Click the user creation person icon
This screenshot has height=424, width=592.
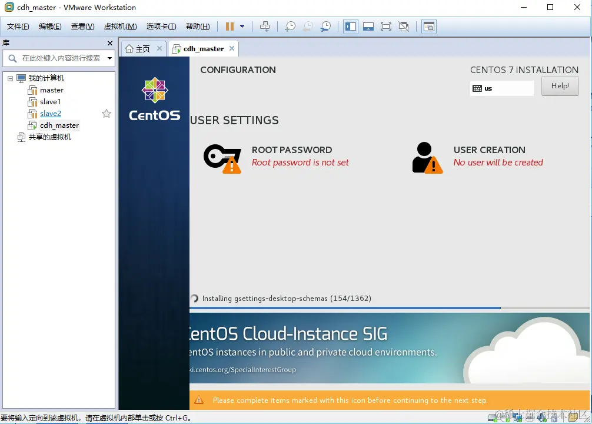pyautogui.click(x=427, y=158)
